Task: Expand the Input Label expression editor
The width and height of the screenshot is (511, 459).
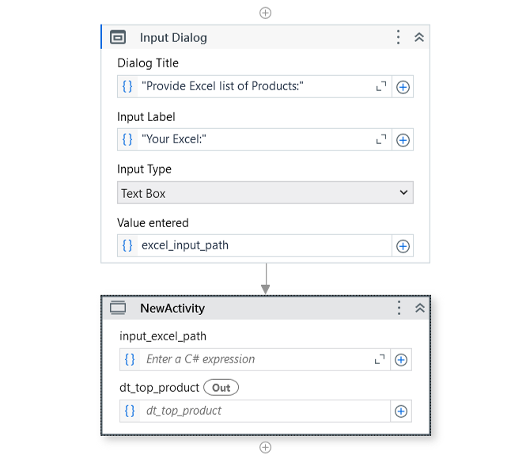Action: [x=381, y=139]
